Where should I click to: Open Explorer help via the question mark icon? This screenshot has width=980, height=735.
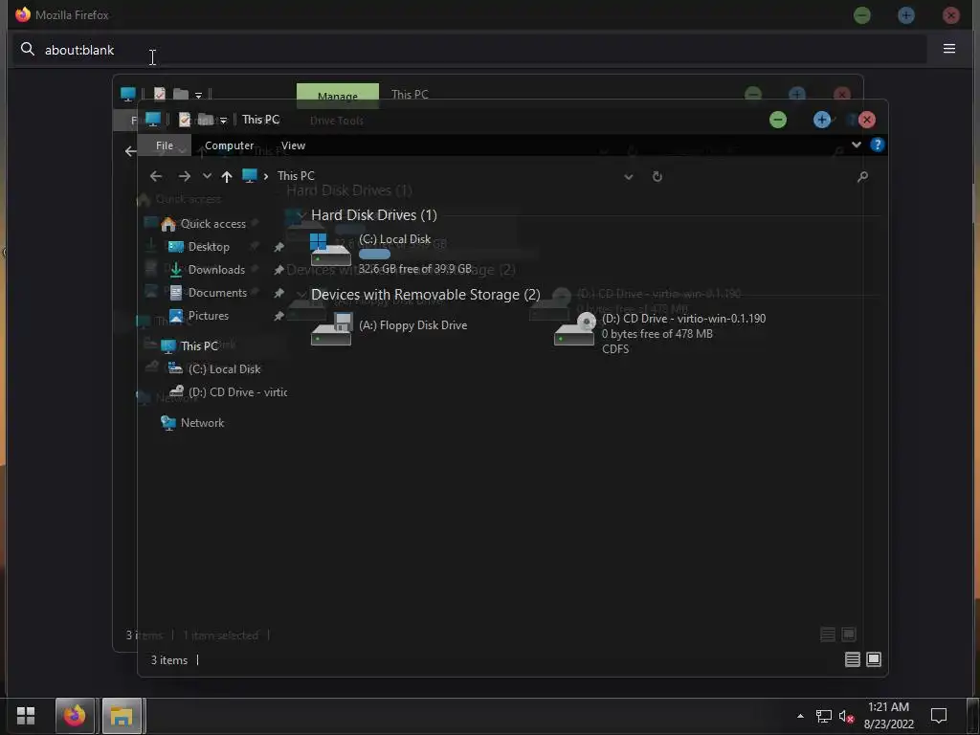click(877, 145)
